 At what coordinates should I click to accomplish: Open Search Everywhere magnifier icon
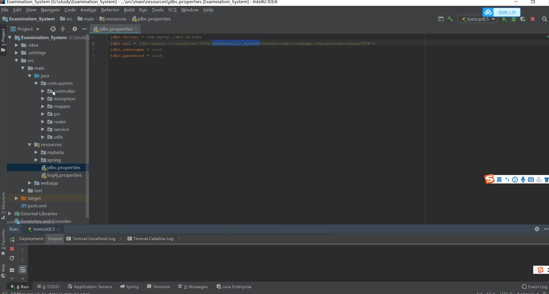click(544, 19)
